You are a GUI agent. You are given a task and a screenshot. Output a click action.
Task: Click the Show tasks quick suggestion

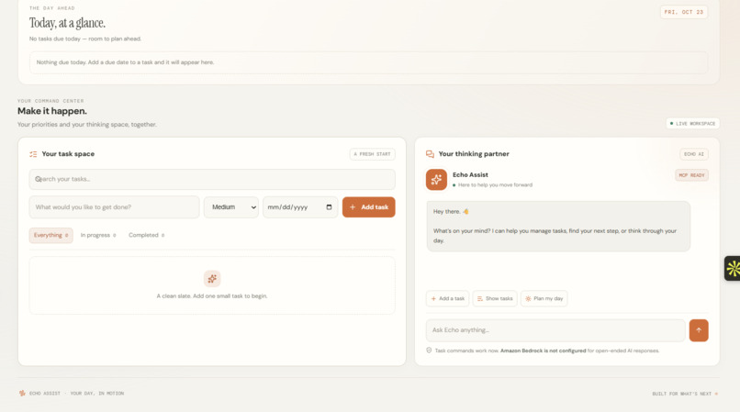(x=495, y=299)
